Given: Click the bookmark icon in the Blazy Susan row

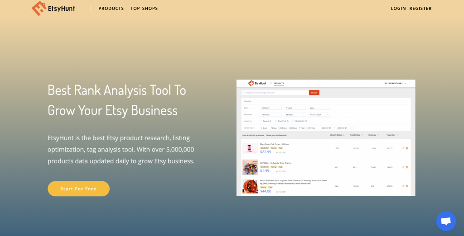Looking at the screenshot, I should click(407, 148).
